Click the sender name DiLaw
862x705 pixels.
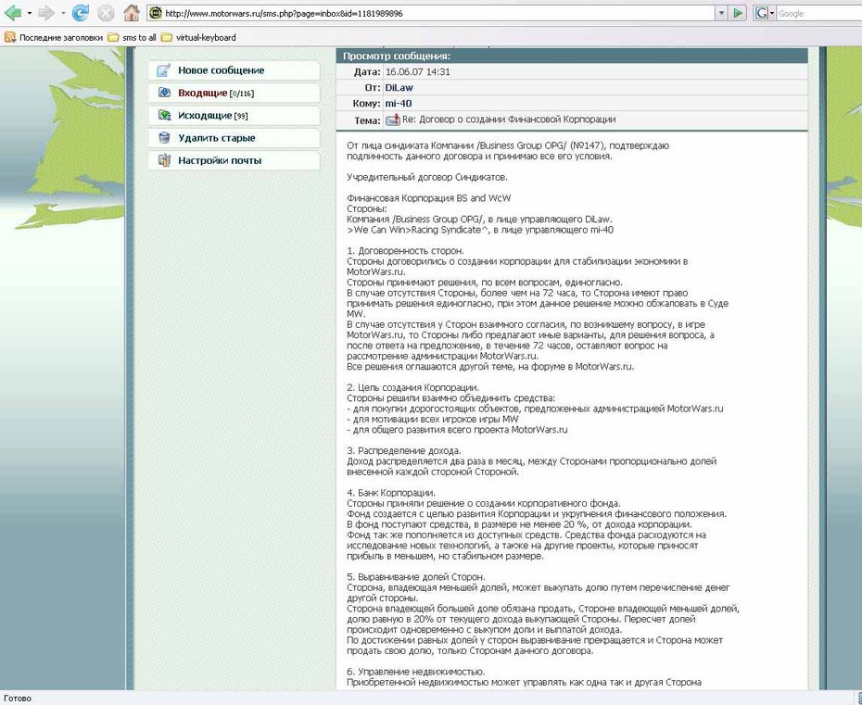pyautogui.click(x=399, y=87)
